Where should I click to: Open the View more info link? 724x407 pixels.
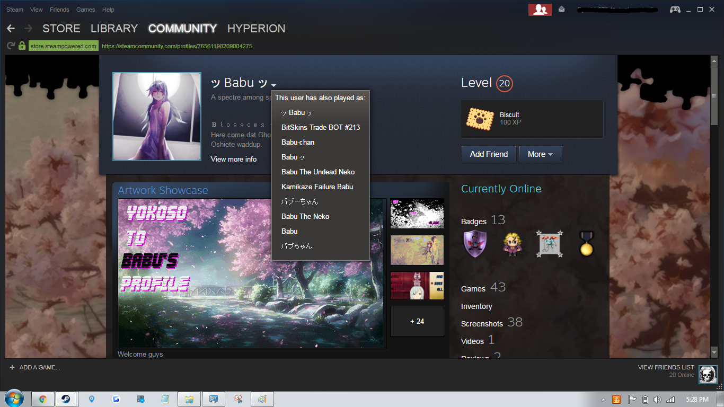(x=233, y=159)
